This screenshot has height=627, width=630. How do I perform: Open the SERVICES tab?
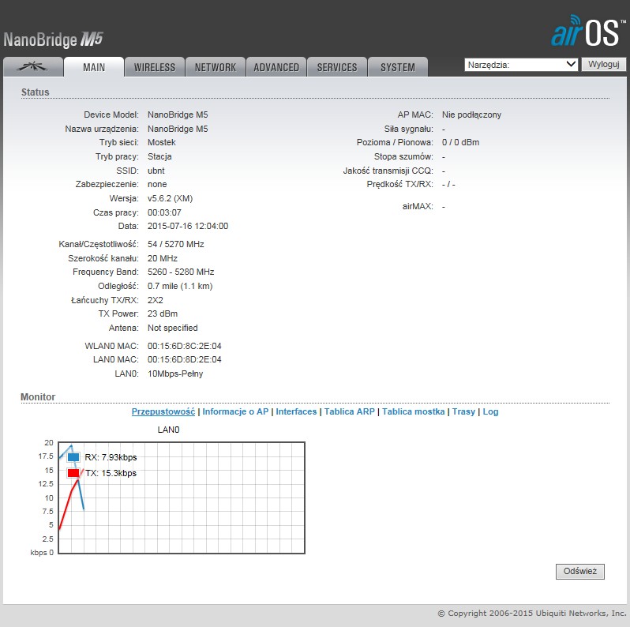coord(337,66)
